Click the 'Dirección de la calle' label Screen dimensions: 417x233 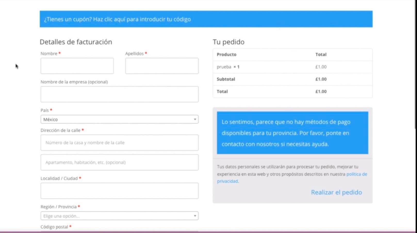[62, 130]
